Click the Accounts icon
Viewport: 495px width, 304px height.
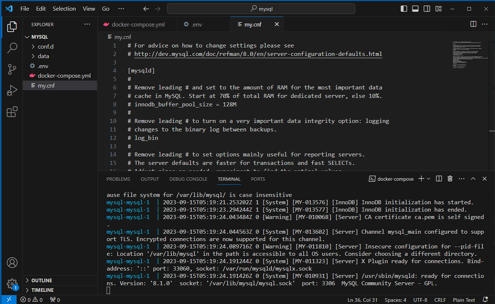coord(12,262)
